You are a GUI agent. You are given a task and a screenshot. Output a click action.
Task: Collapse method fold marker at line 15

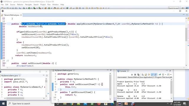click(6, 24)
